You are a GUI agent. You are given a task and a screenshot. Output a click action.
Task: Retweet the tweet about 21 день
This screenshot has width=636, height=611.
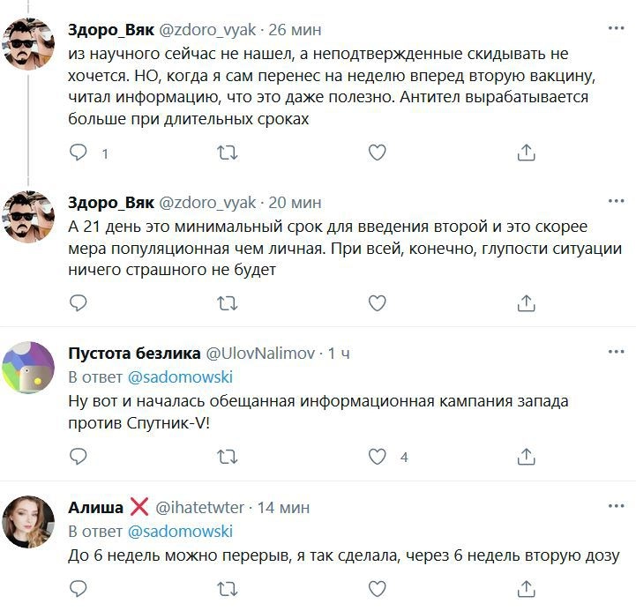pos(227,303)
